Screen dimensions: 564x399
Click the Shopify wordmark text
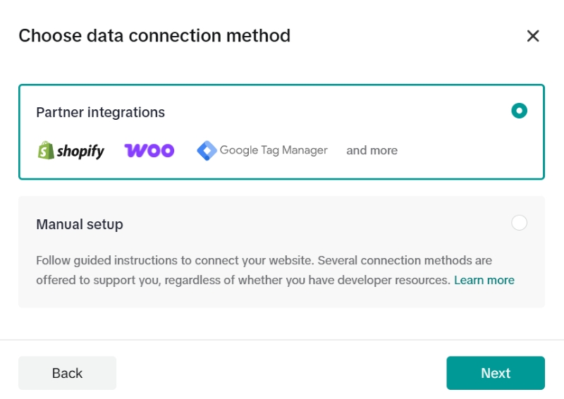[80, 151]
